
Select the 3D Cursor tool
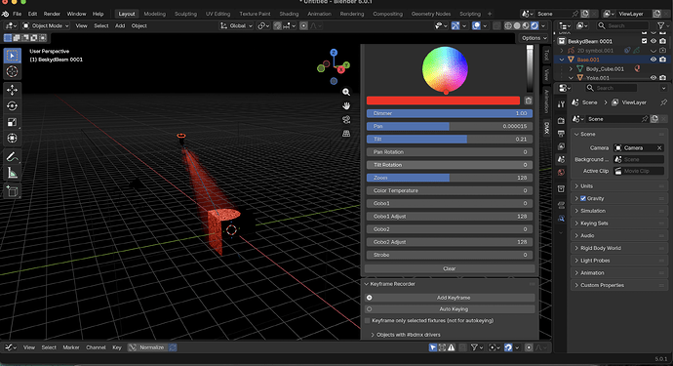12,71
